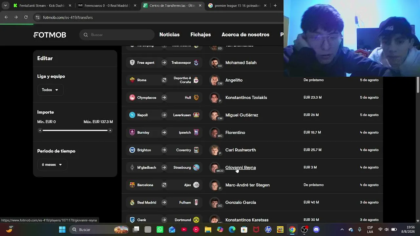The width and height of the screenshot is (420, 236).
Task: Click the minimum amount slider handle
Action: point(40,130)
